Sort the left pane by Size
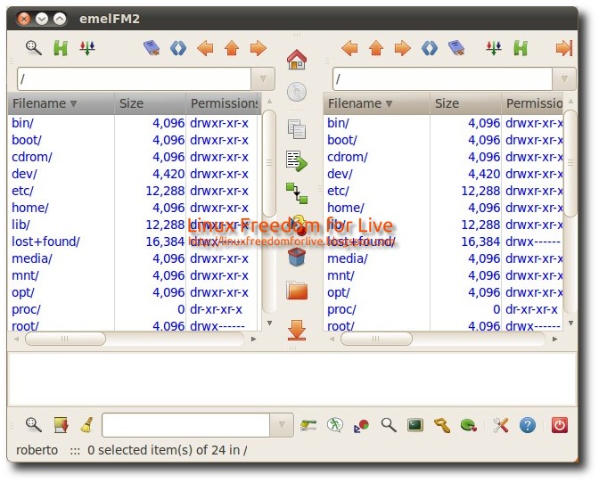 click(150, 103)
